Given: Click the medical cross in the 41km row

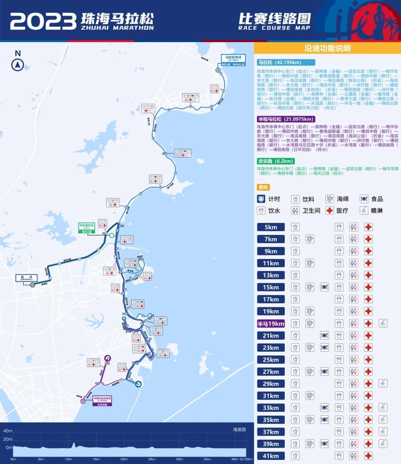Looking at the screenshot, I should (x=368, y=456).
